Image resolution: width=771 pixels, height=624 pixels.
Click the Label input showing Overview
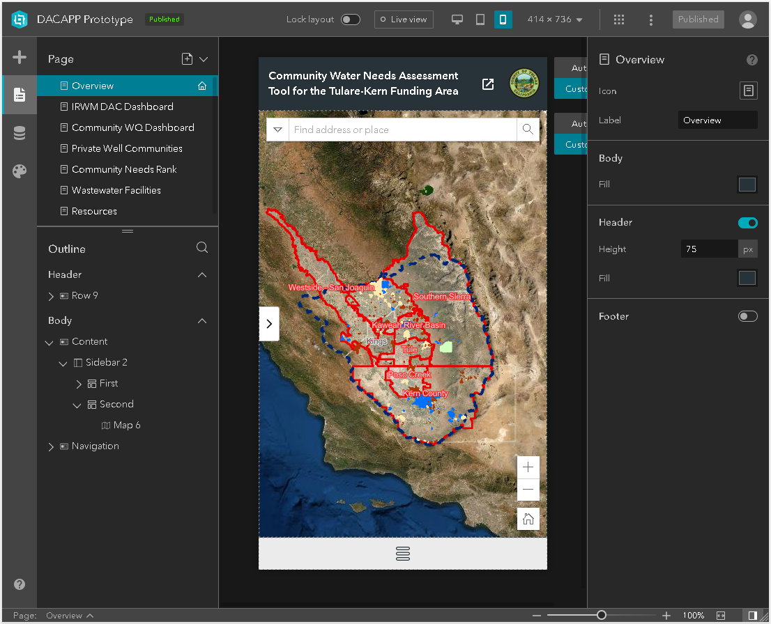pyautogui.click(x=718, y=120)
